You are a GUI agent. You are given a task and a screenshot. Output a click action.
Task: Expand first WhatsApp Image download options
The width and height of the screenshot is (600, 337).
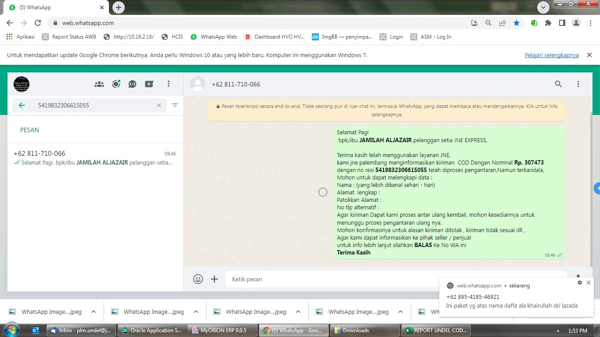[x=94, y=312]
